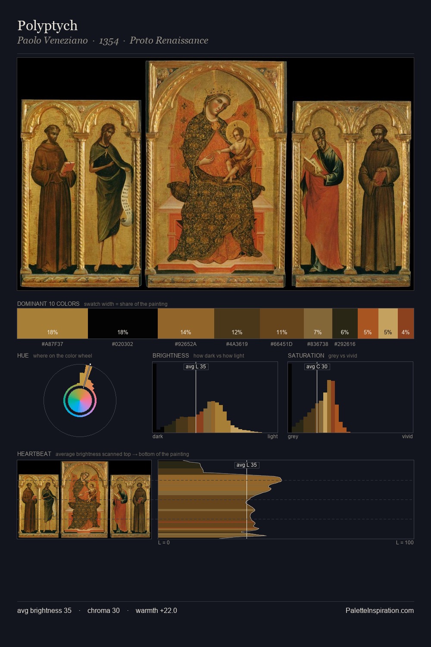Select the 12% dark brown swatch #4A3619
The image size is (431, 647).
(x=237, y=323)
